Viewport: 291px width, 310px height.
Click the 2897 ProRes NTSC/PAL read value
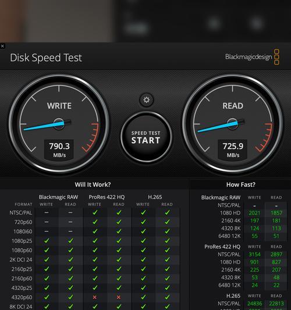[276, 254]
